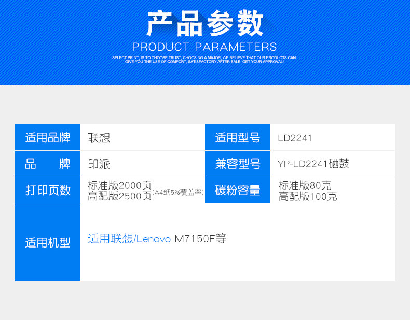Select the 品牌 label cell
The width and height of the screenshot is (410, 320).
pyautogui.click(x=48, y=164)
